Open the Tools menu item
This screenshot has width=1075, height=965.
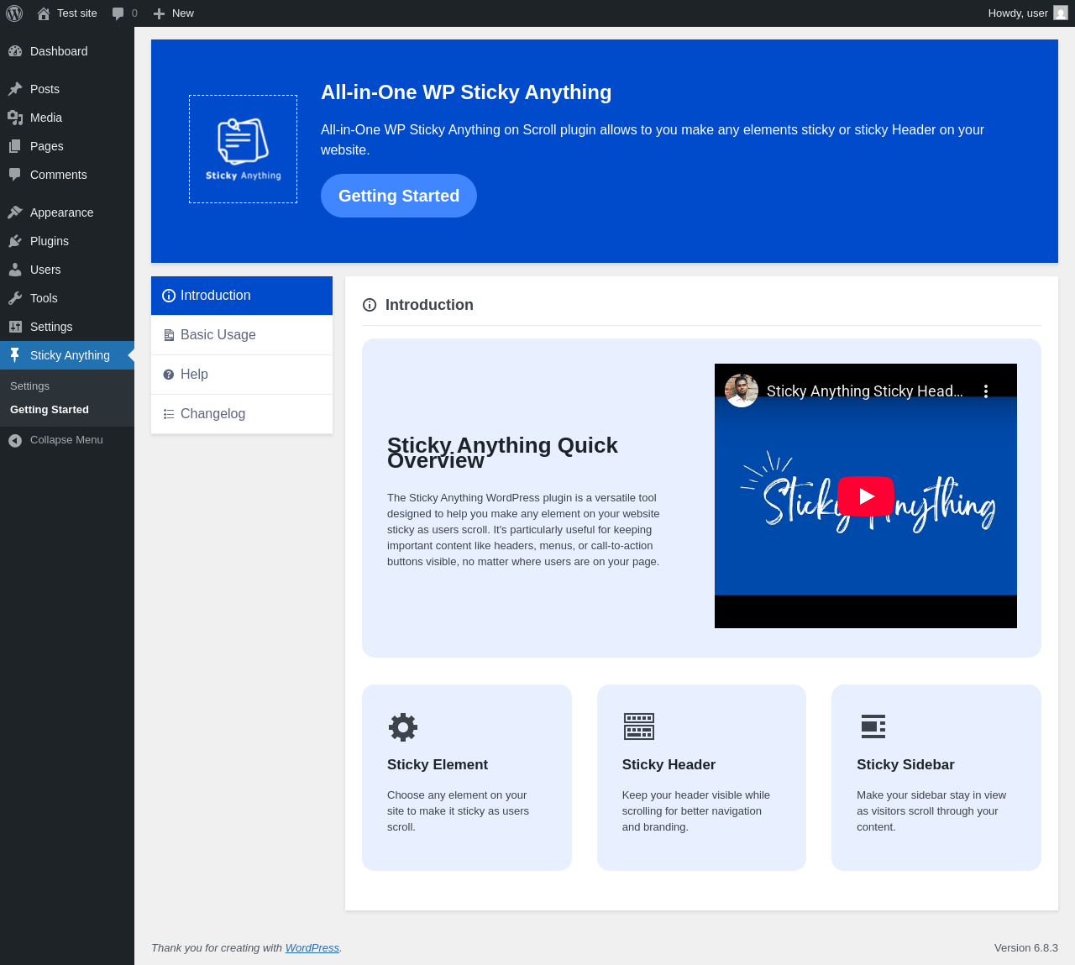[67, 298]
